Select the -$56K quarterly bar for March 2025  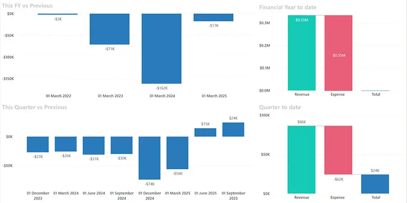coord(178,152)
